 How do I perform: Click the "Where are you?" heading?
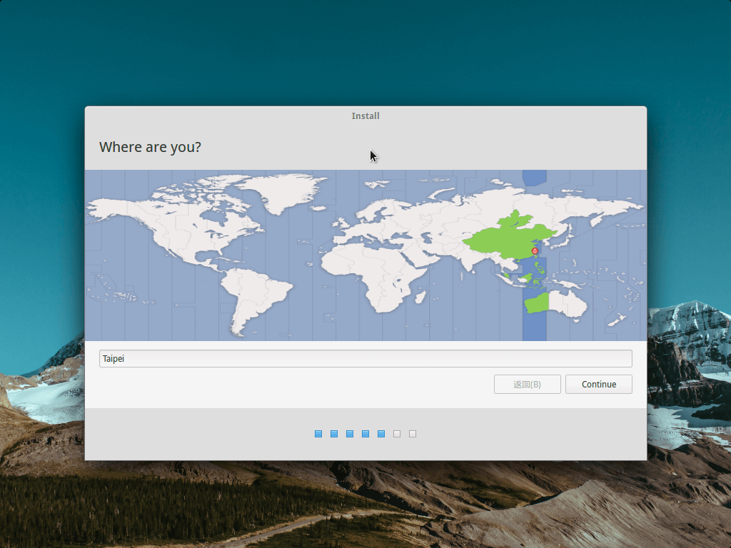[150, 147]
